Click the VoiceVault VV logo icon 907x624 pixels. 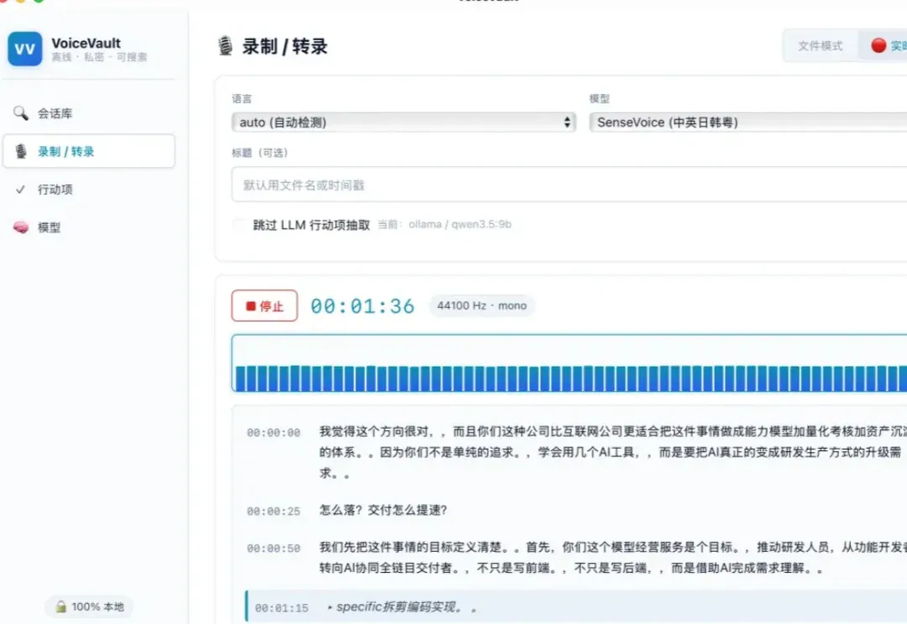point(25,49)
